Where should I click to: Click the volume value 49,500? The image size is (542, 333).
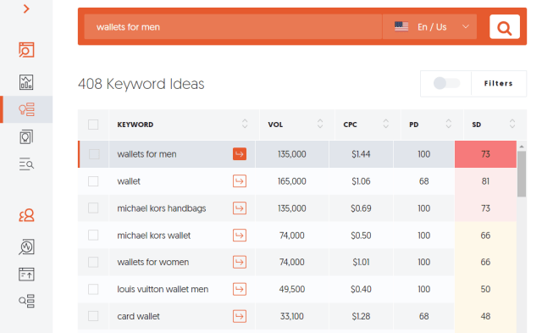(x=291, y=289)
